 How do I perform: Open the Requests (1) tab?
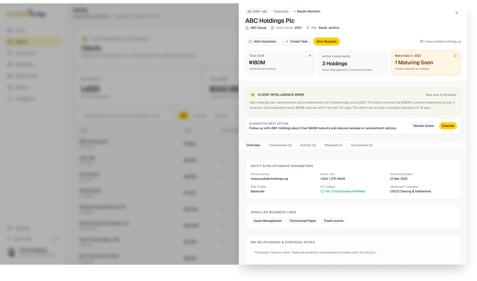point(333,145)
